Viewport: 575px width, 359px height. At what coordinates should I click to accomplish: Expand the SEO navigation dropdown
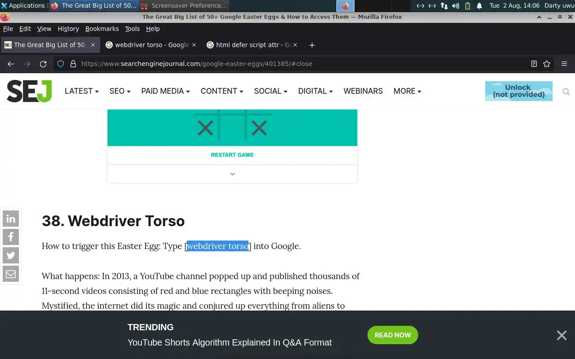point(120,91)
